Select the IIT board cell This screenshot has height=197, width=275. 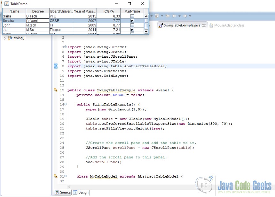tap(61, 25)
